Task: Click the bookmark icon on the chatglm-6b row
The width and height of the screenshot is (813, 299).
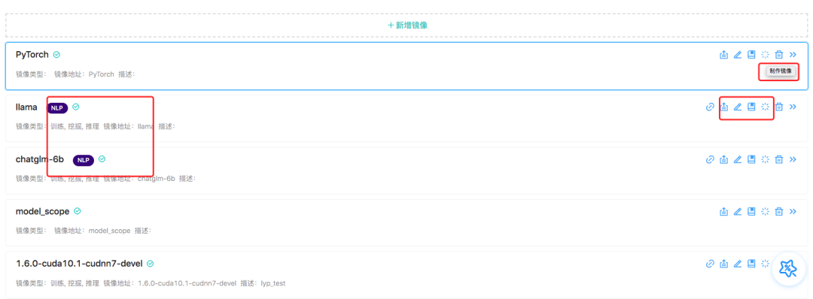Action: coord(751,159)
